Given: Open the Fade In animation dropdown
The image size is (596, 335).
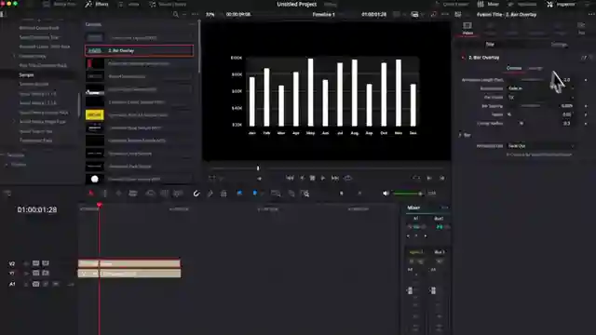Looking at the screenshot, I should point(540,88).
